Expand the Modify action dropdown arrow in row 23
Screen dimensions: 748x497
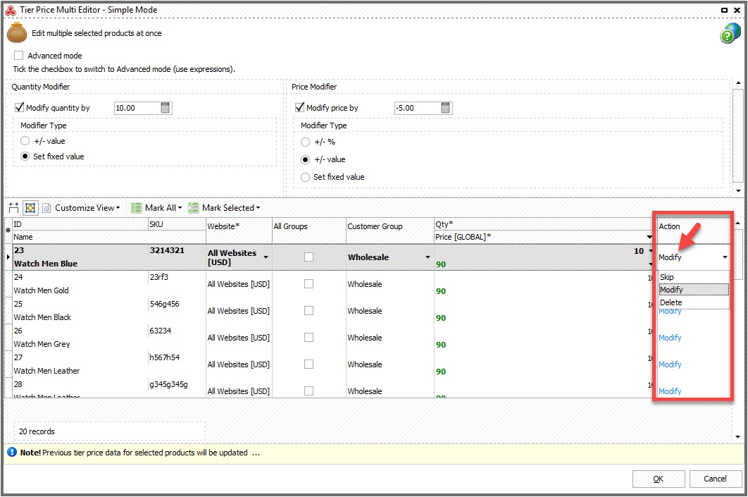tap(725, 257)
